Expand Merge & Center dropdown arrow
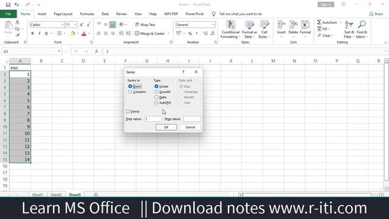Viewport: 389px width, 219px height. coord(169,33)
